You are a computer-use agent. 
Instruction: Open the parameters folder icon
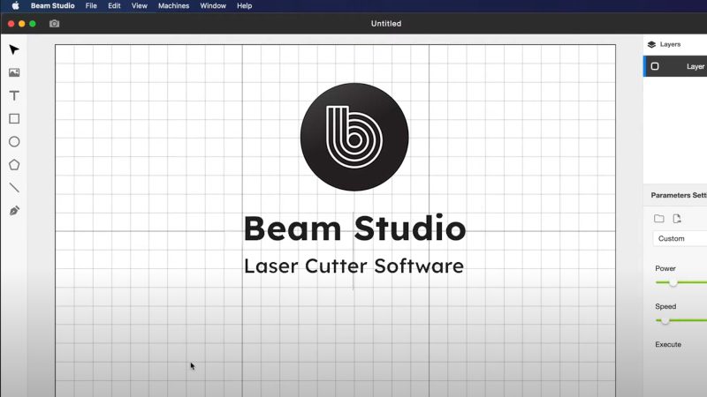pyautogui.click(x=658, y=218)
